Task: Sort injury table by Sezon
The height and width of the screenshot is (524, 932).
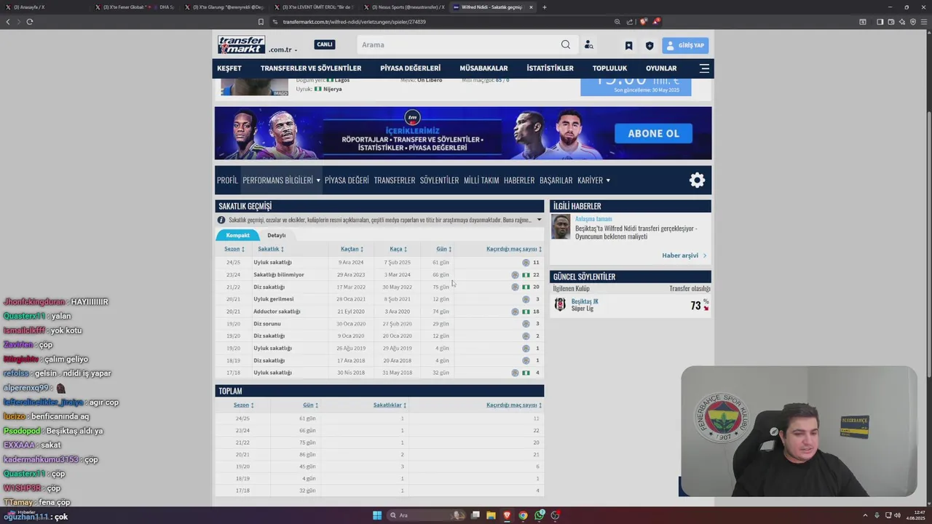Action: click(x=234, y=249)
